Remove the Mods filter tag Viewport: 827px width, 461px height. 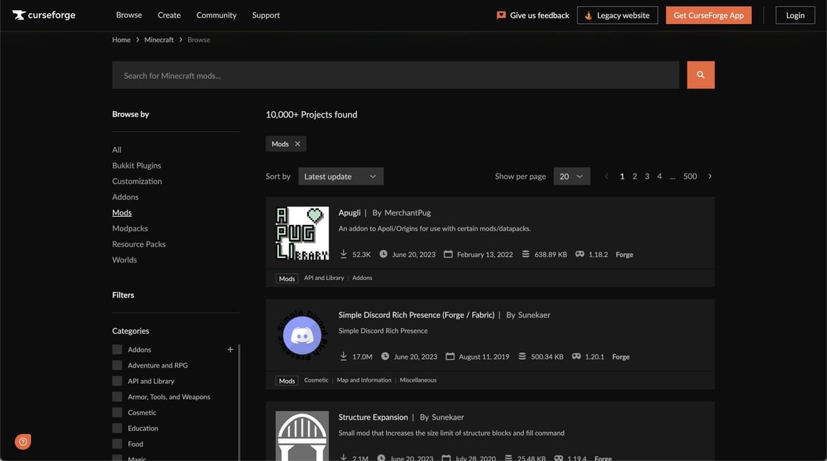tap(298, 144)
